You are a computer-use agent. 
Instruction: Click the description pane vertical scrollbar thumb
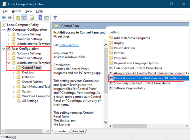[x=106, y=71]
